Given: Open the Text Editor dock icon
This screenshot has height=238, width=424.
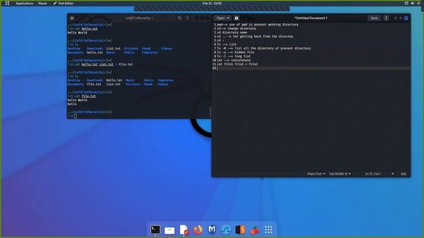Looking at the screenshot, I should point(184,230).
